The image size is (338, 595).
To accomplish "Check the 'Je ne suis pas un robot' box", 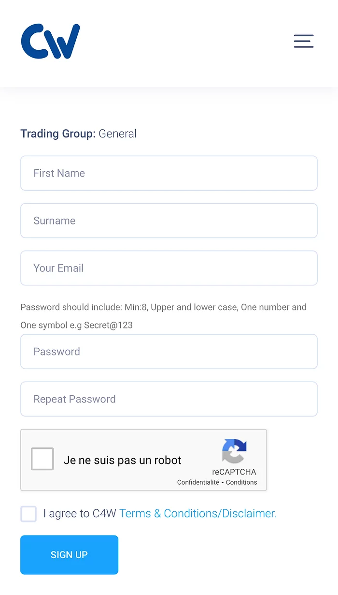I will (x=42, y=459).
